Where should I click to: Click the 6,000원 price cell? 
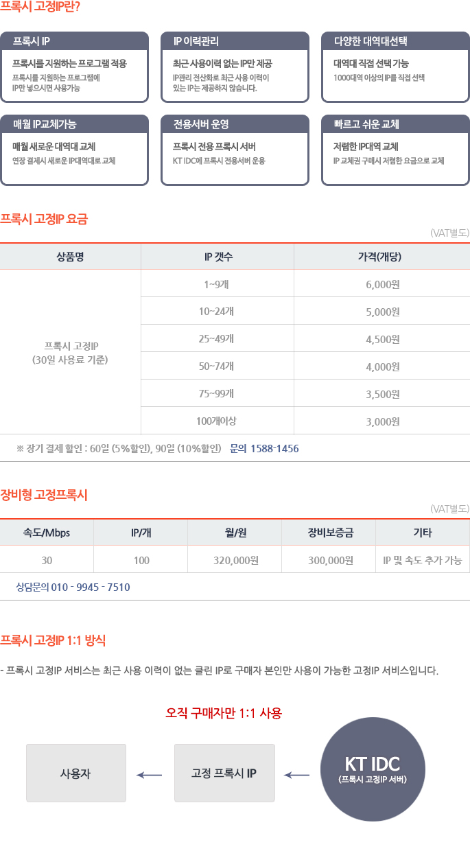[x=382, y=283]
